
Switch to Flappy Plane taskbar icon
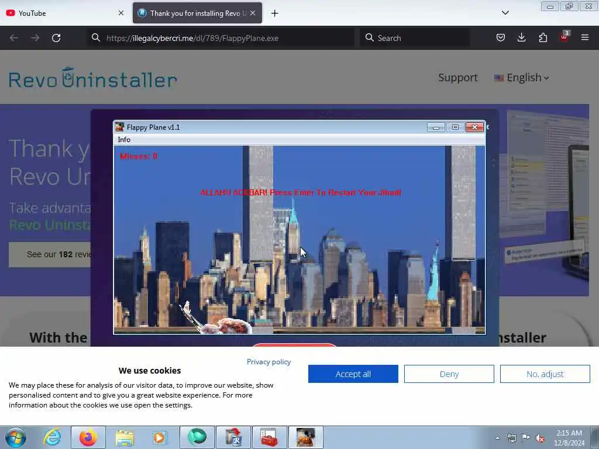[x=305, y=437]
